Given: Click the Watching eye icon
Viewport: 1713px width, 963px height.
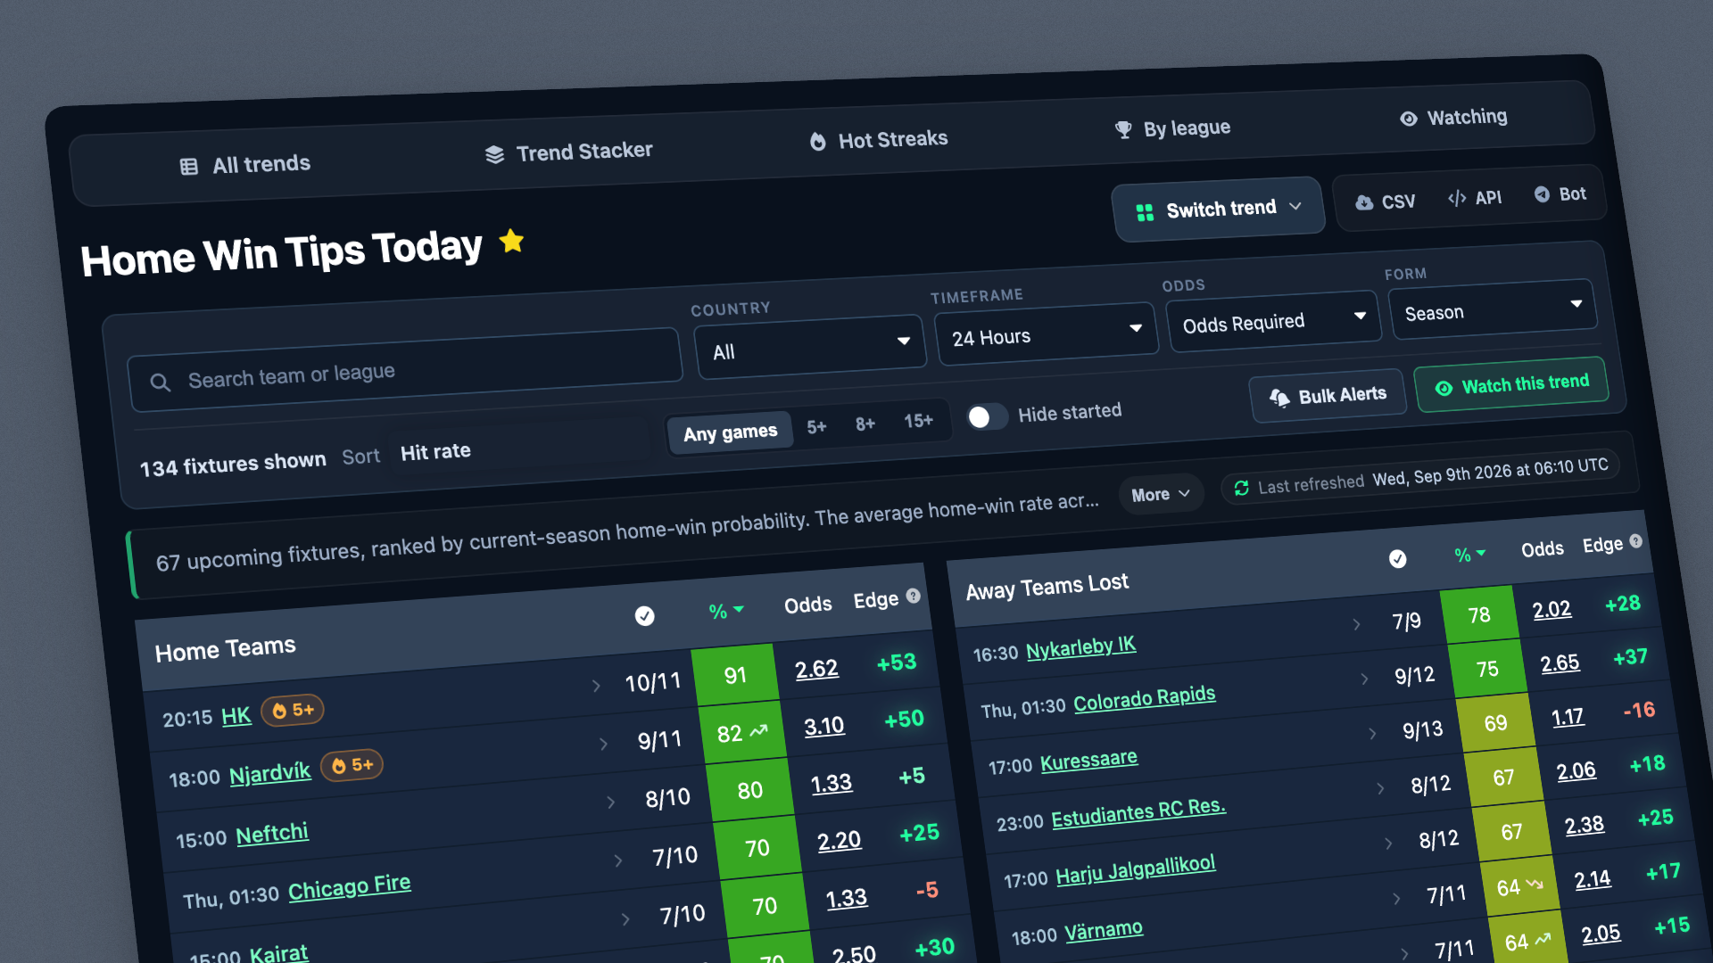Looking at the screenshot, I should 1409,119.
